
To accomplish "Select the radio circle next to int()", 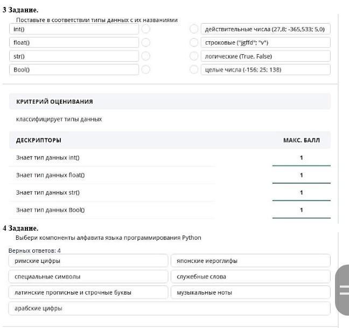I will [146, 29].
